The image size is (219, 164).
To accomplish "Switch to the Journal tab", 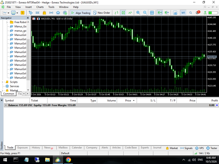I will click(x=157, y=147).
